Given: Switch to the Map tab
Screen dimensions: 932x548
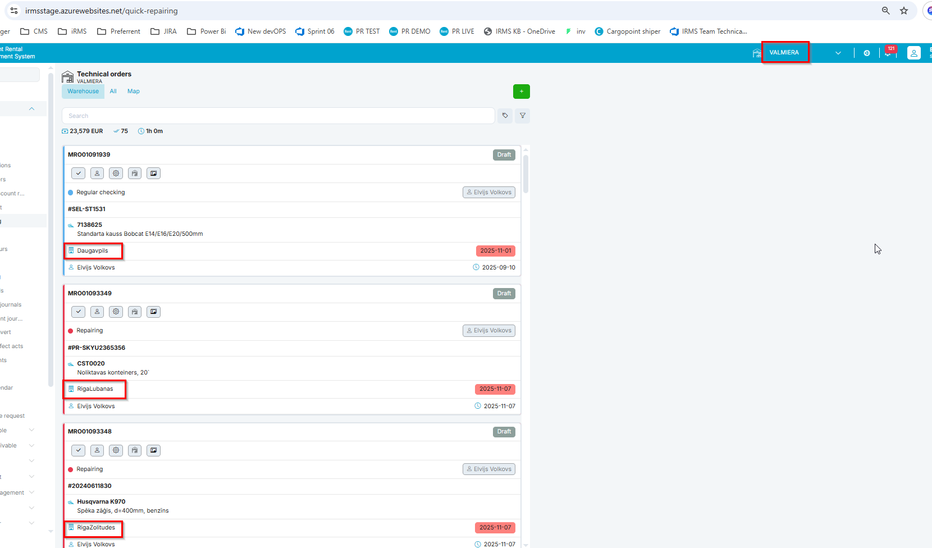Looking at the screenshot, I should point(134,92).
